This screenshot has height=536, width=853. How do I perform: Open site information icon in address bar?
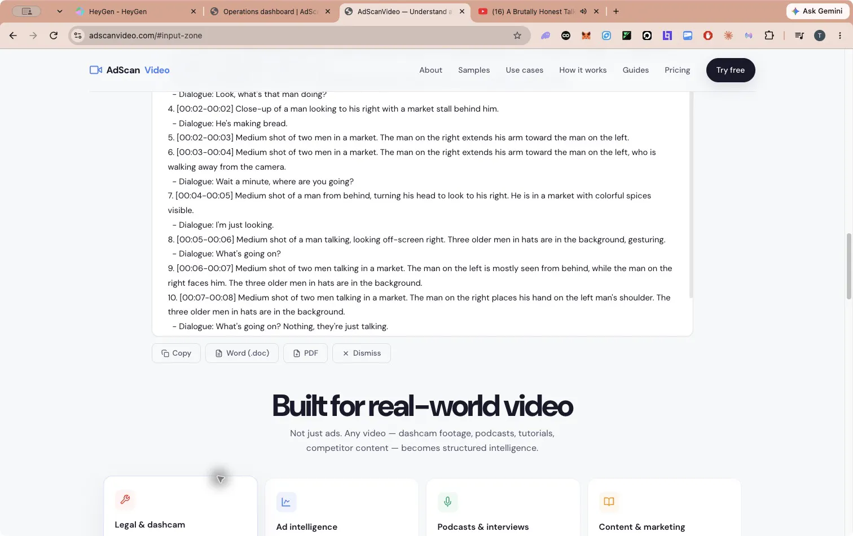78,36
